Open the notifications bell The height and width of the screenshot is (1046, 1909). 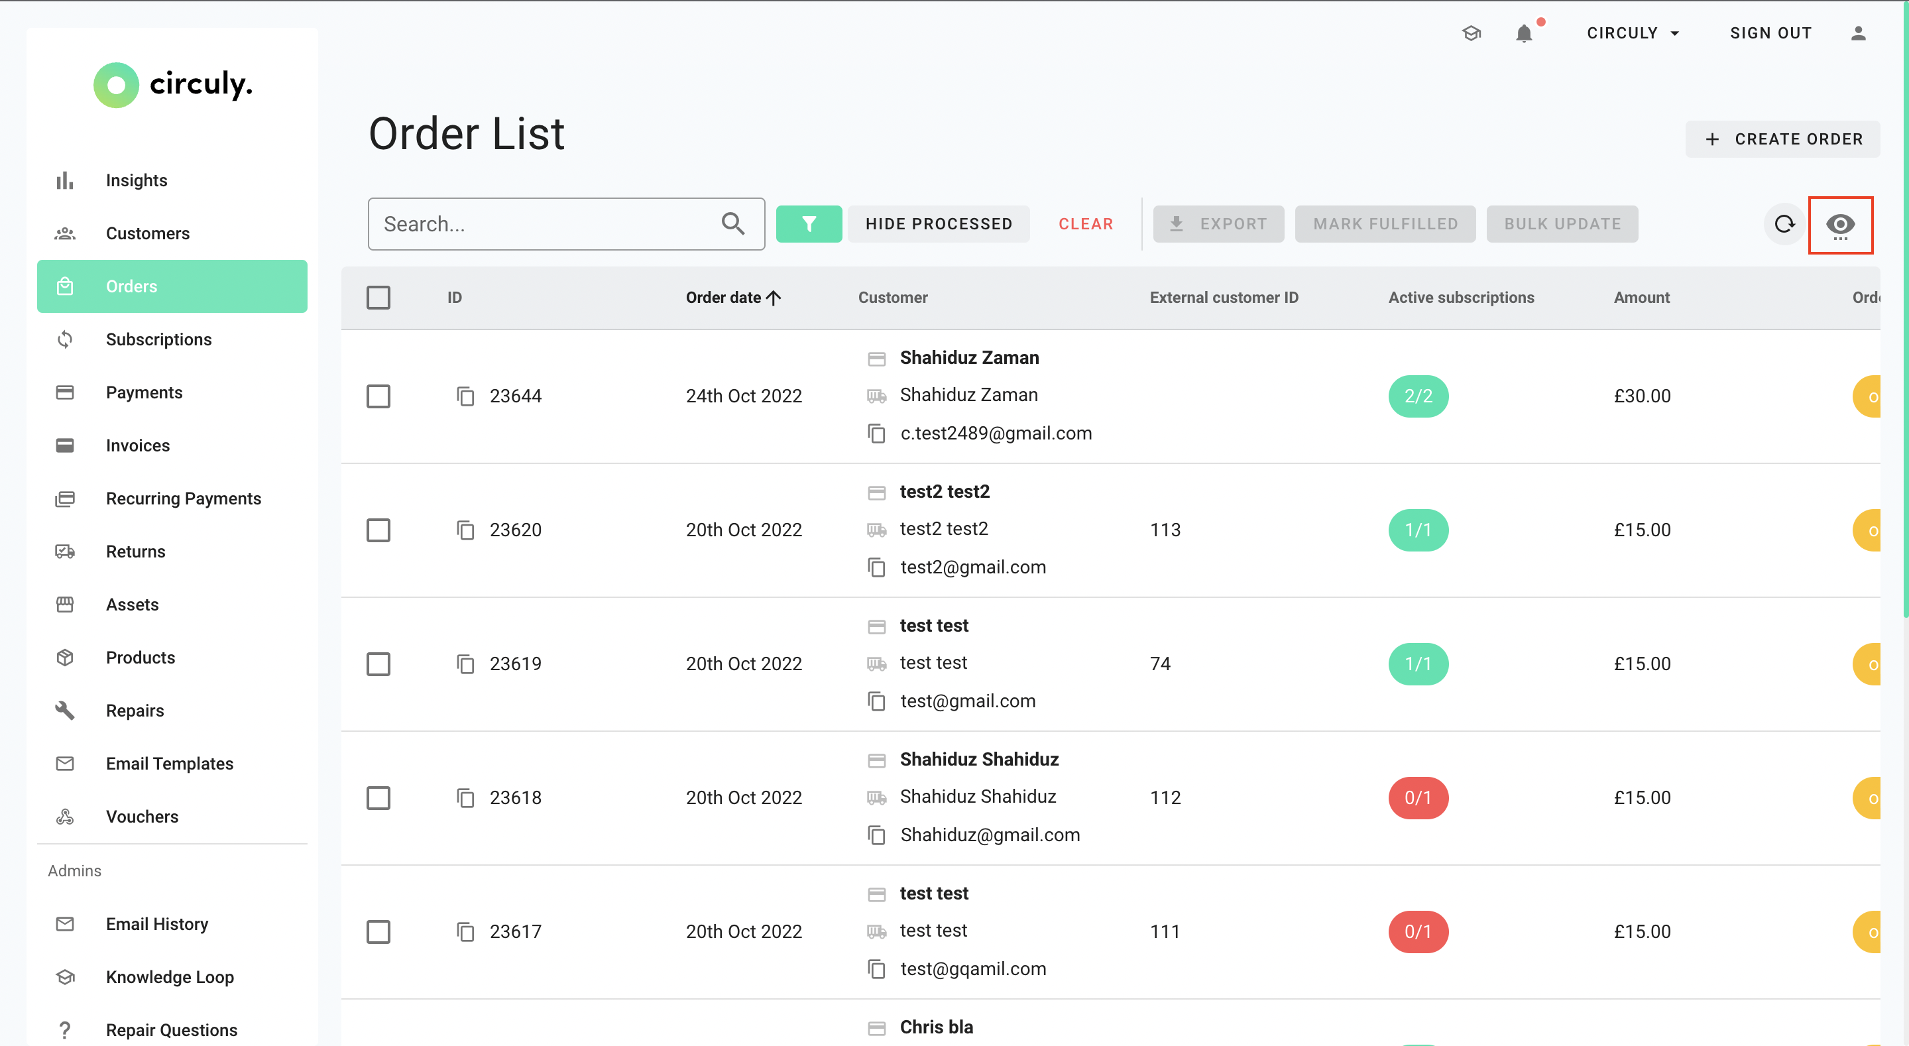point(1524,33)
